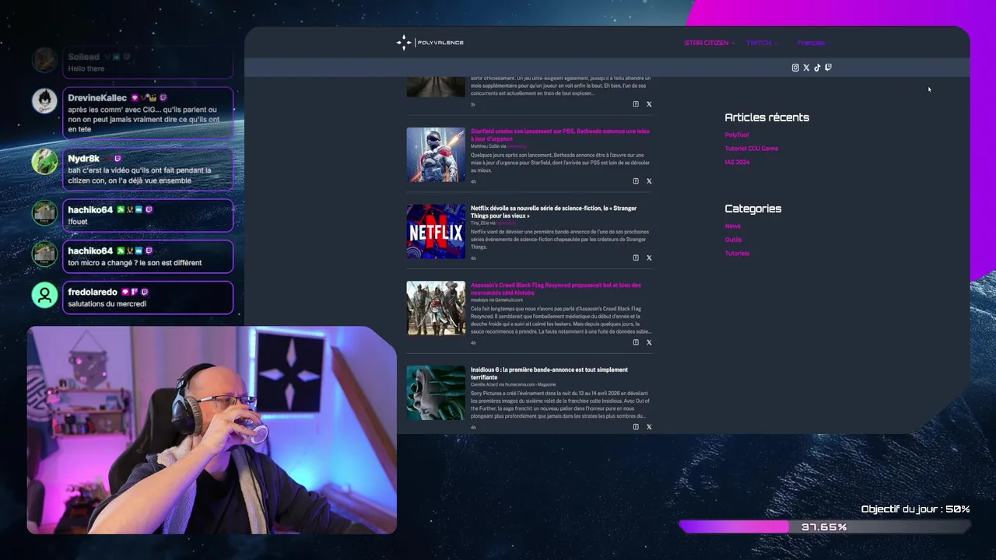Open the PolyTool recent article link
The height and width of the screenshot is (560, 996).
737,135
